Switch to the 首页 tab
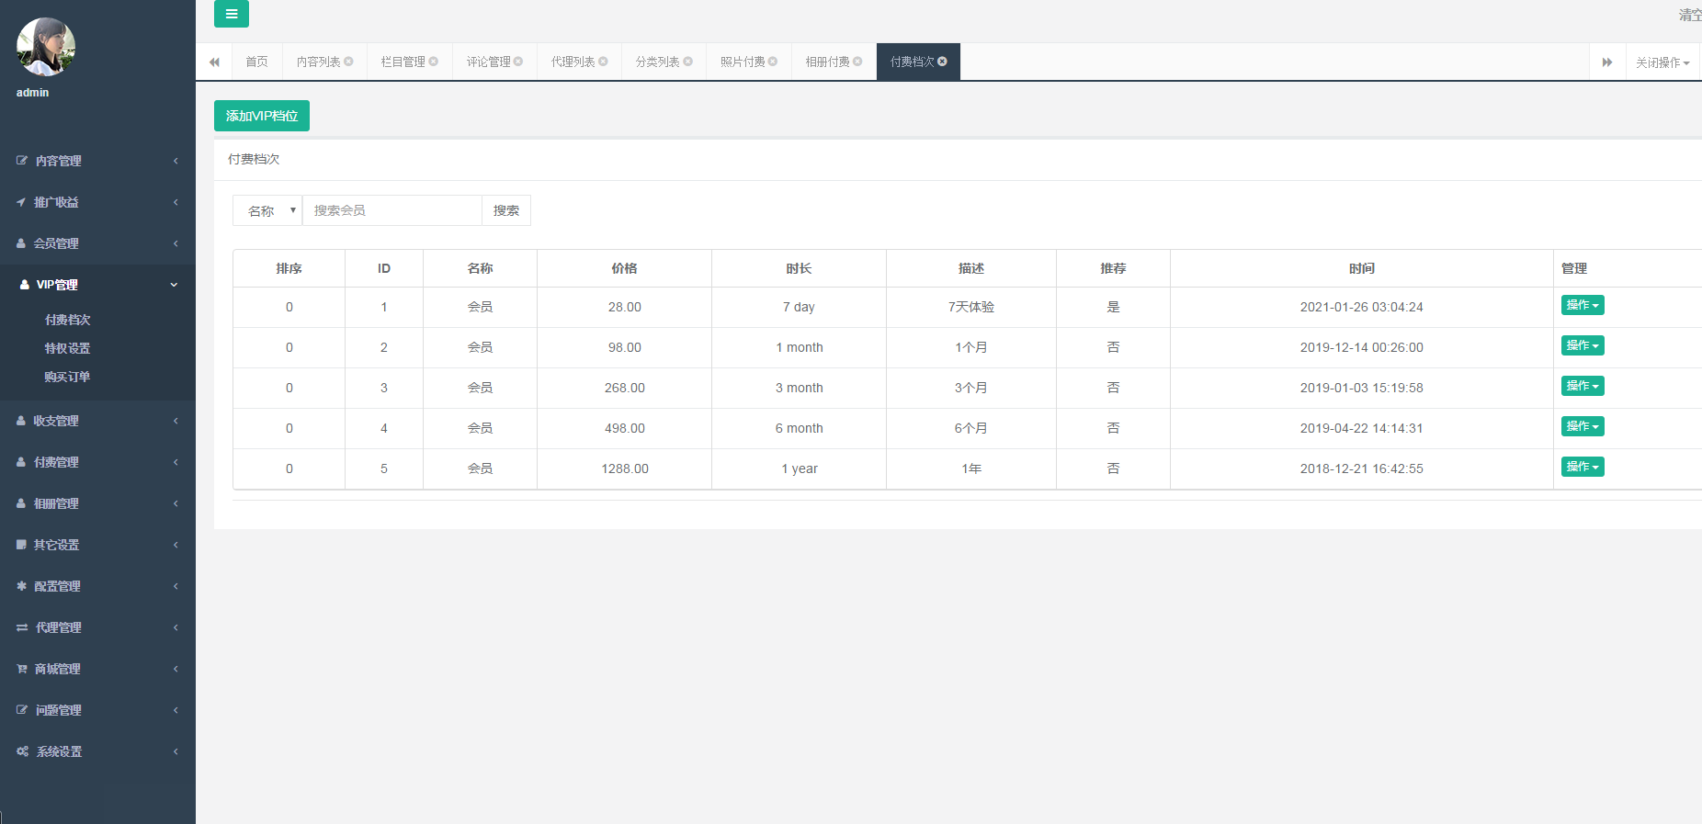 256,62
